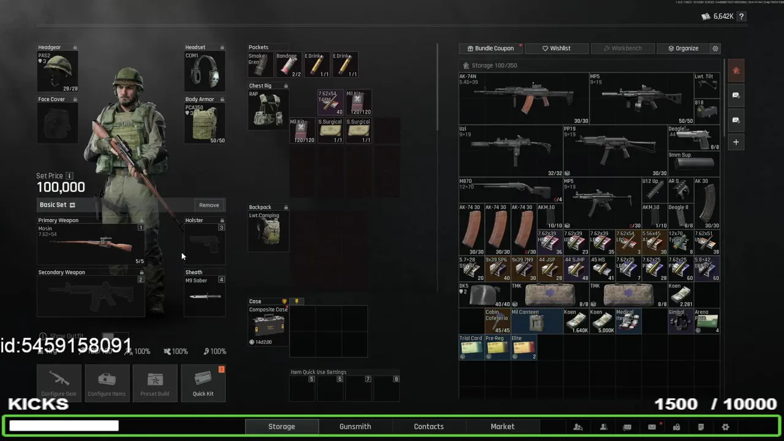Screen dimensions: 784x441
Task: Open the mail envelope icon
Action: click(x=652, y=427)
